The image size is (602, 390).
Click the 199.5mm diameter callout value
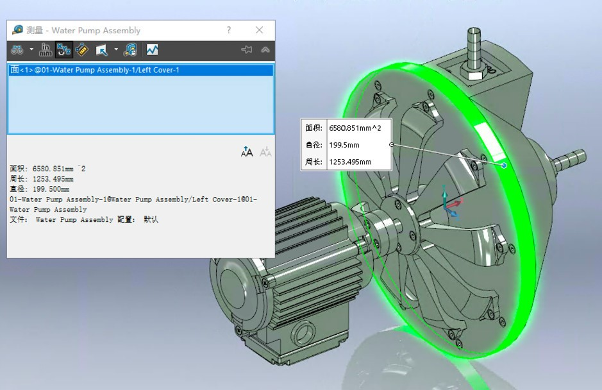[344, 145]
